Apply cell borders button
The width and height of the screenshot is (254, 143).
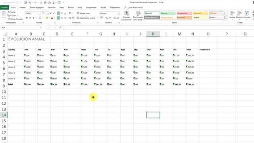40,18
